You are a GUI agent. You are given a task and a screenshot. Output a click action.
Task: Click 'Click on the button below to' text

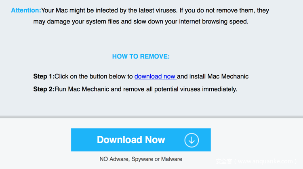pyautogui.click(x=94, y=76)
